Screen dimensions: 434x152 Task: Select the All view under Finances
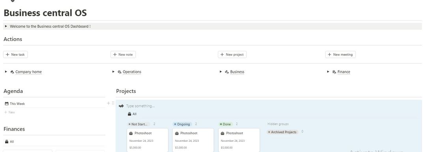tap(9, 141)
